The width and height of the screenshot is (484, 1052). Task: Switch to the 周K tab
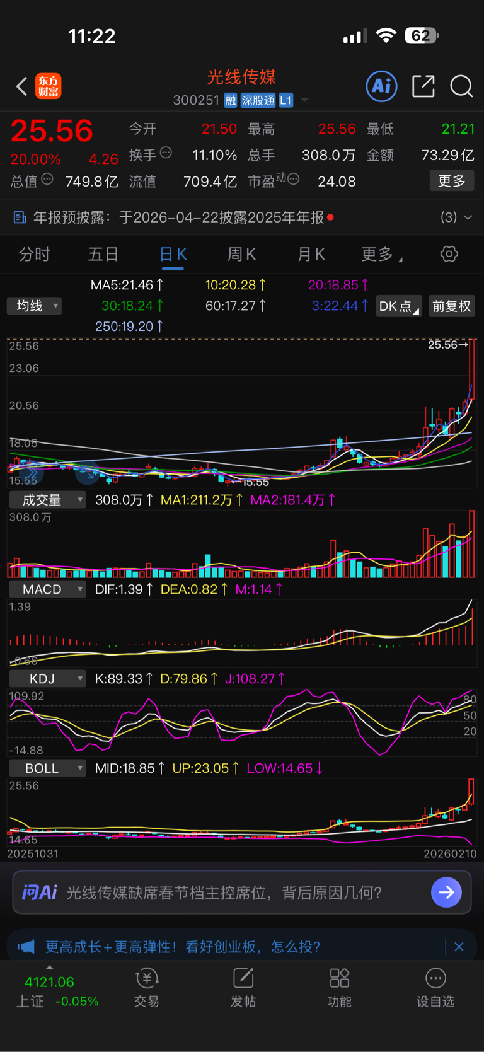(241, 255)
